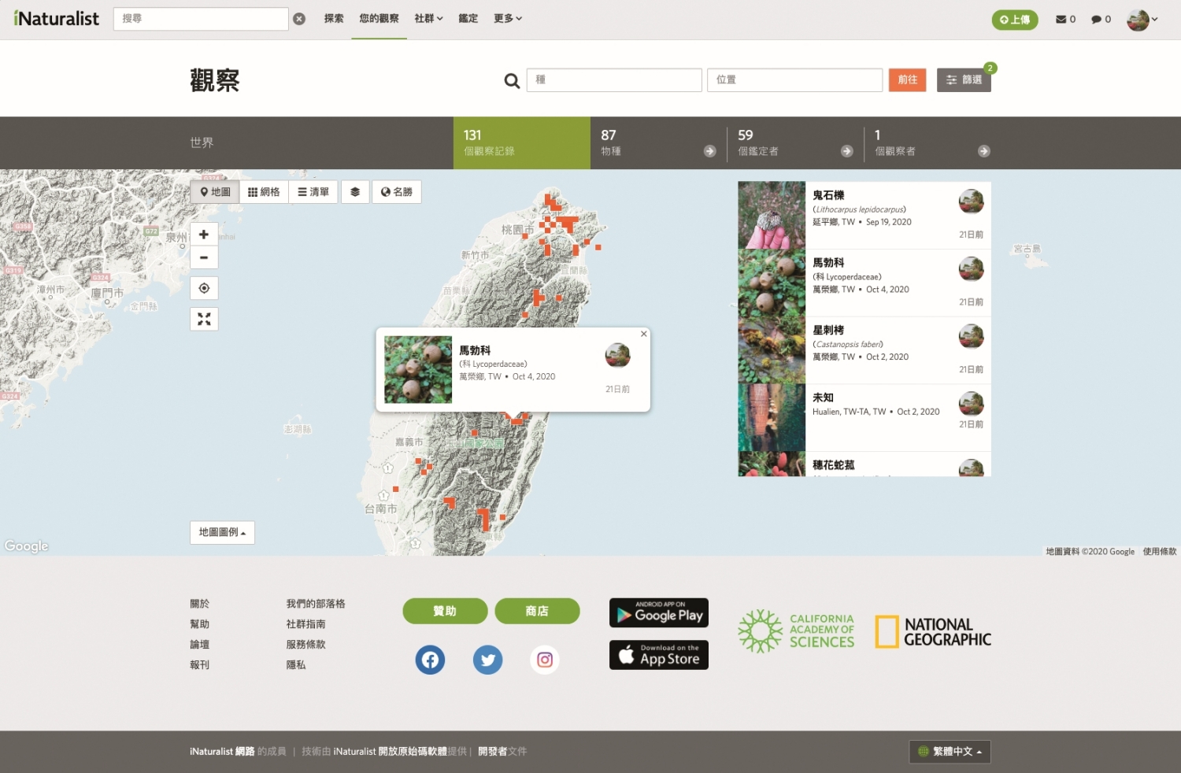Open the 服務條款 terms link

click(x=307, y=644)
